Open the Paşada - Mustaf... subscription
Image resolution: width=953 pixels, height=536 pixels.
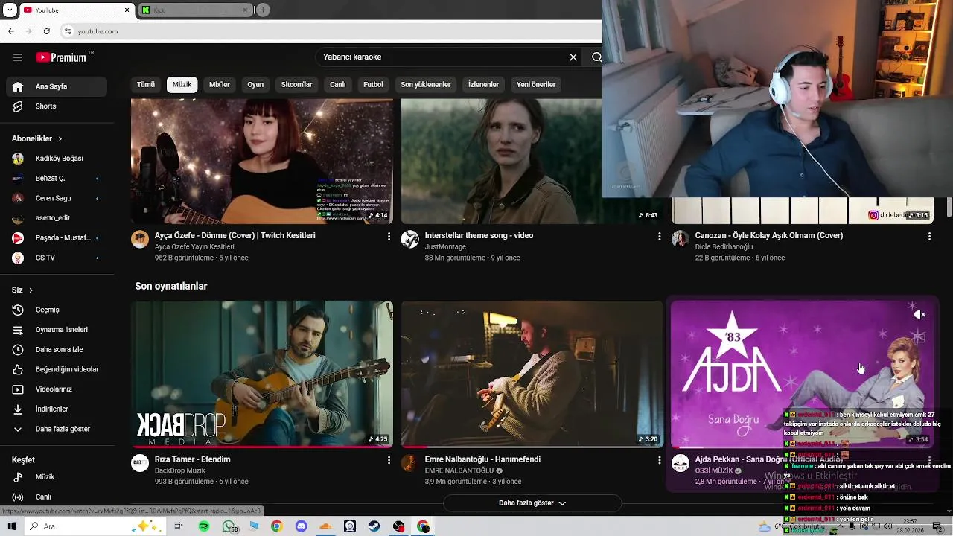click(x=57, y=238)
